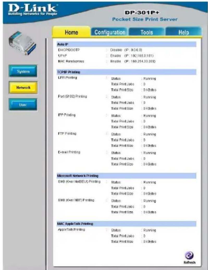This screenshot has width=208, height=270.
Task: Click the D-Link logo
Action: [33, 9]
